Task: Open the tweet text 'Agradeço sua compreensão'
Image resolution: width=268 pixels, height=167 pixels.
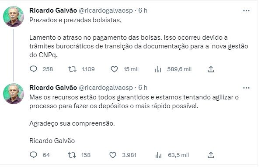Action: tap(72, 123)
